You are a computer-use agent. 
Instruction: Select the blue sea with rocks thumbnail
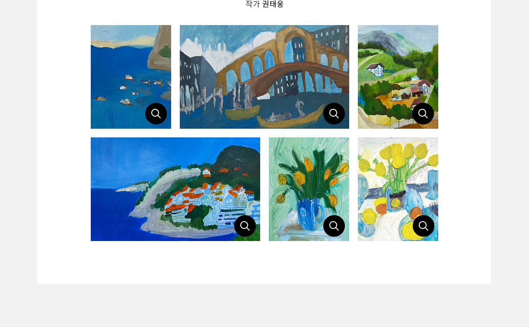(x=131, y=77)
